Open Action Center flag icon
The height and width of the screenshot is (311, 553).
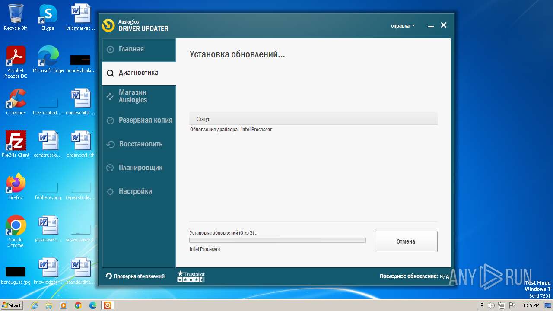click(x=512, y=305)
